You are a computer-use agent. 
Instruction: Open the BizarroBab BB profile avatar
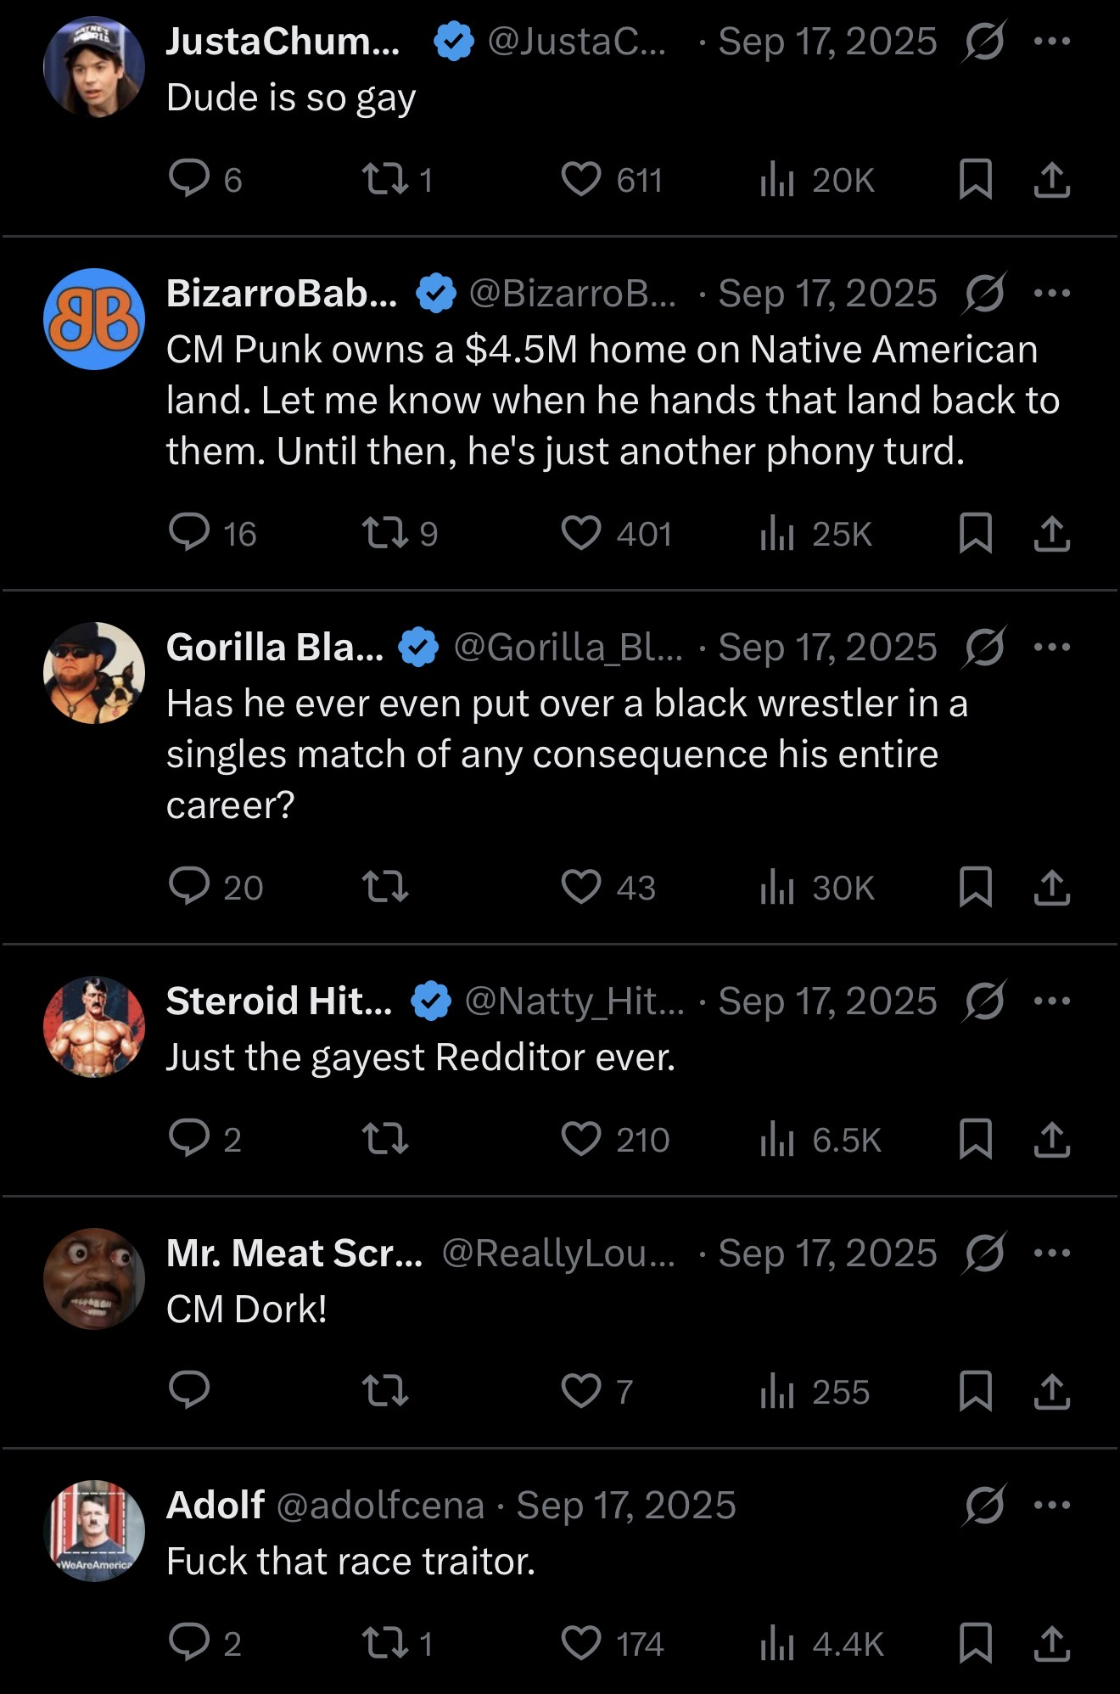coord(94,319)
